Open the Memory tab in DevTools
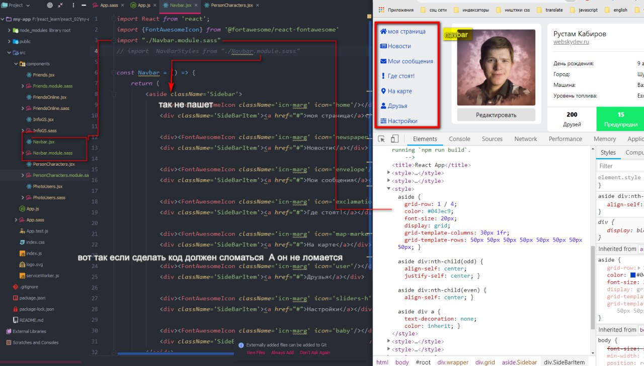This screenshot has width=644, height=366. click(605, 139)
